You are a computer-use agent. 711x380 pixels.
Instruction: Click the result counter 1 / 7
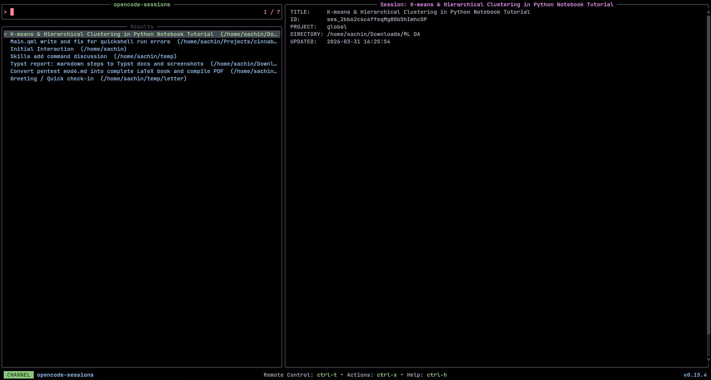tap(272, 12)
